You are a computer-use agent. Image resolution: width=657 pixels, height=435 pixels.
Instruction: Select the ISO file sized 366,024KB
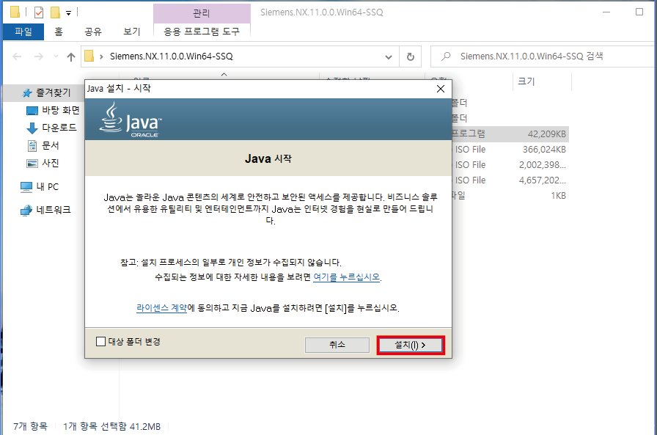pos(510,150)
